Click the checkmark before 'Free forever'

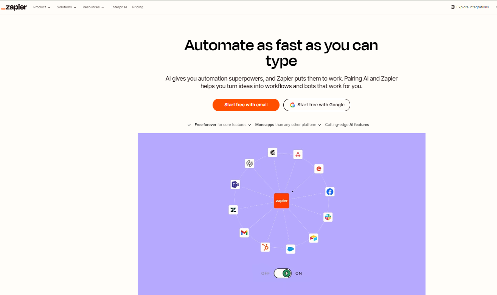189,125
